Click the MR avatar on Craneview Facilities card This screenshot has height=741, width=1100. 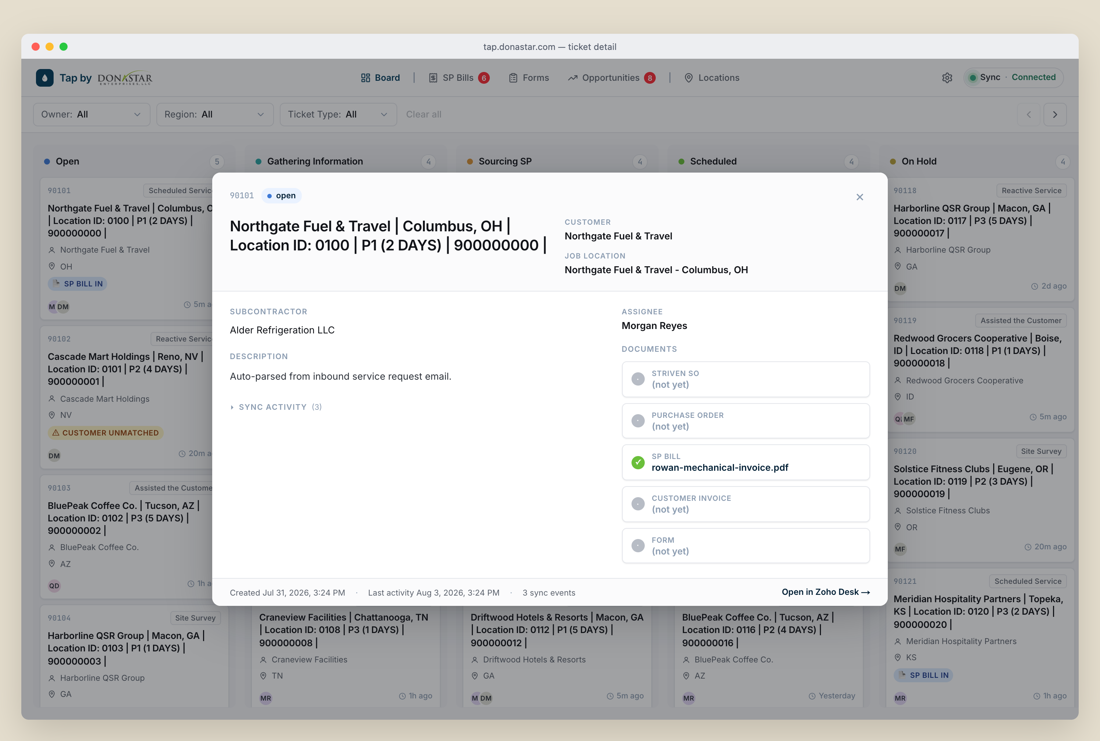click(x=265, y=698)
